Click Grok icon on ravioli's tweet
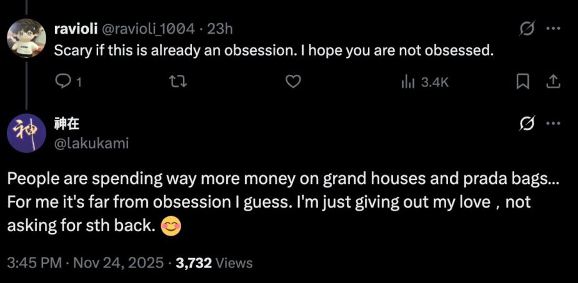The height and width of the screenshot is (283, 578). [527, 29]
